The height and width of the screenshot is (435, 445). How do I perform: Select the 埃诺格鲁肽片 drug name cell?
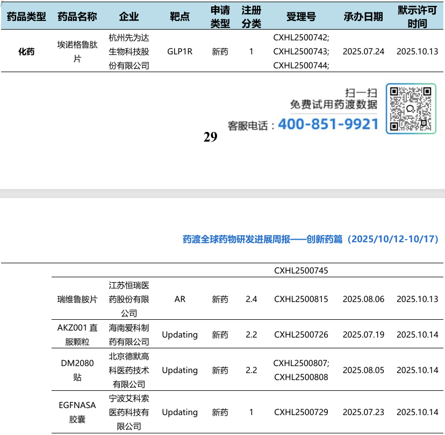point(77,52)
